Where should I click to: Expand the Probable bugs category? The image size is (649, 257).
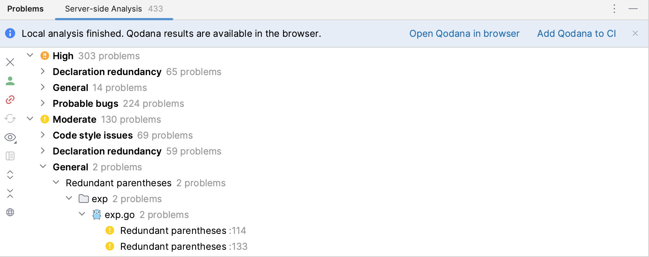pos(43,103)
